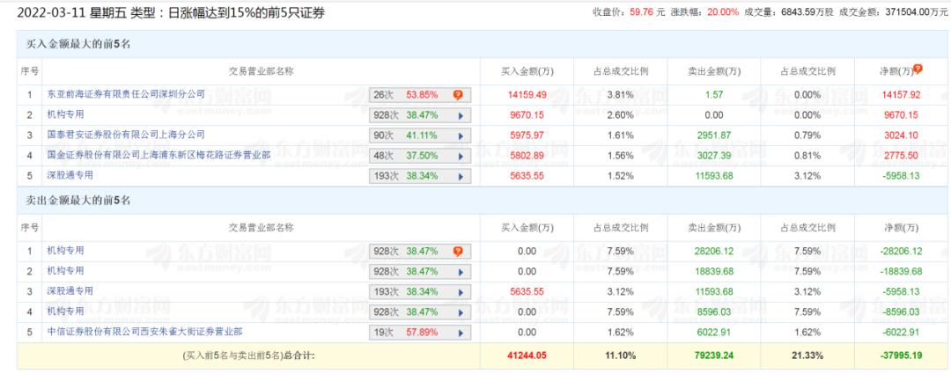951x374 pixels.
Task: Open 深股通专用 link in sell table
Action: [70, 291]
